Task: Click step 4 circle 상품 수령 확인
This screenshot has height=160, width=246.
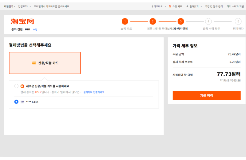Action: point(208,21)
